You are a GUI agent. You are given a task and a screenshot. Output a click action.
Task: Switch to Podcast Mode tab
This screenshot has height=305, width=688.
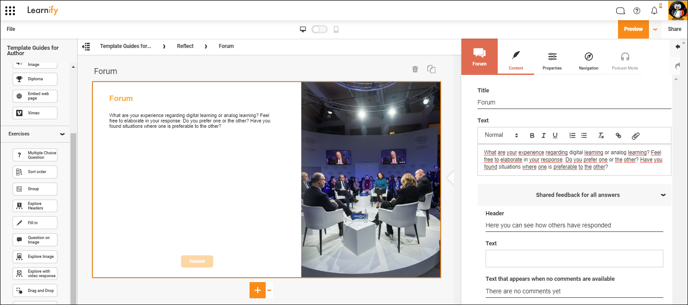coord(625,61)
